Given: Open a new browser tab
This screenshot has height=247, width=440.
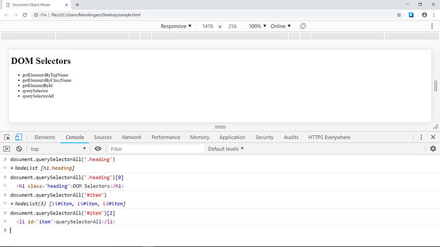Looking at the screenshot, I should [x=77, y=5].
